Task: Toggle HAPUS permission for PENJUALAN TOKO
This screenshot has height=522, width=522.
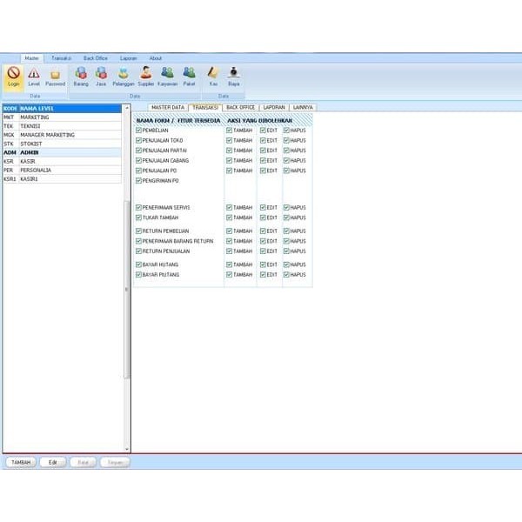Action: click(286, 140)
